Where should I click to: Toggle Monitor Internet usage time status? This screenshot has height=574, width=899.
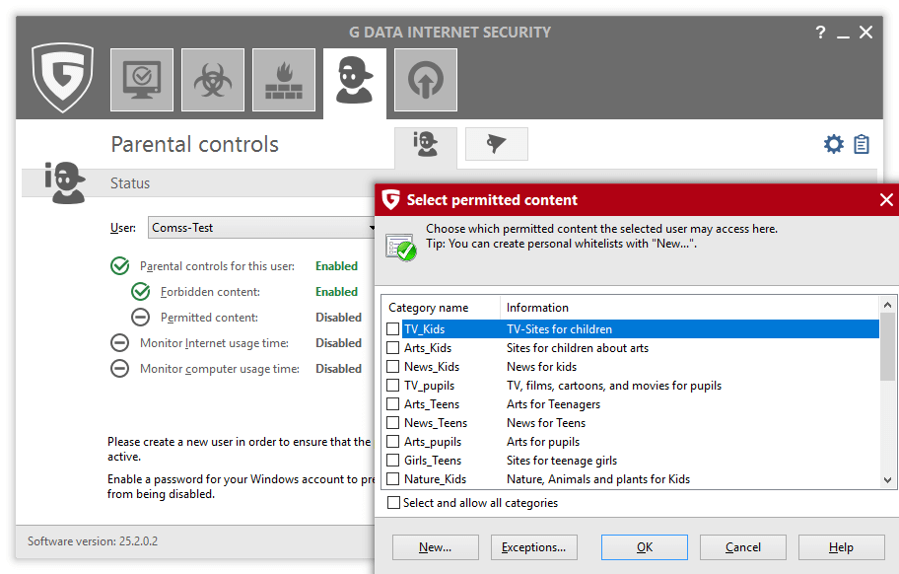pos(120,343)
